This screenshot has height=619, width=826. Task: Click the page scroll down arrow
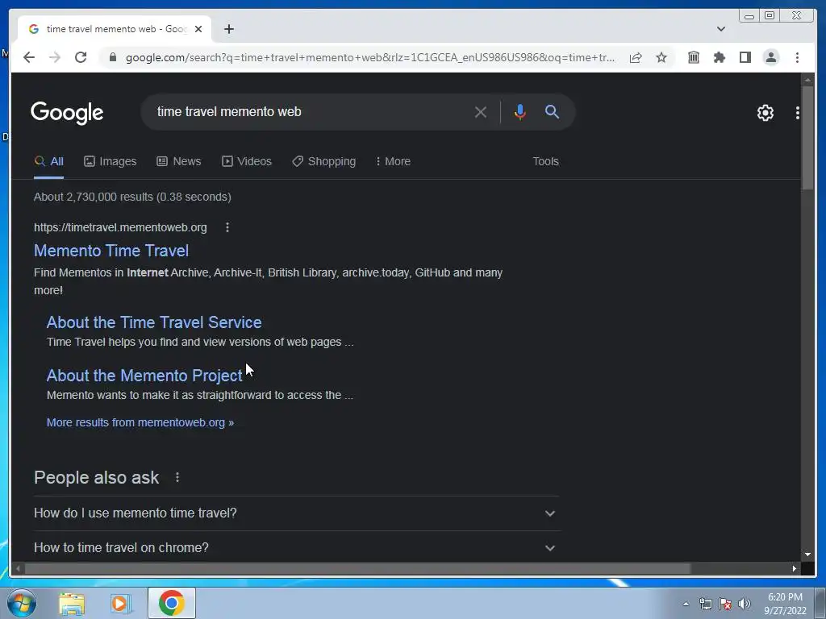pos(807,555)
